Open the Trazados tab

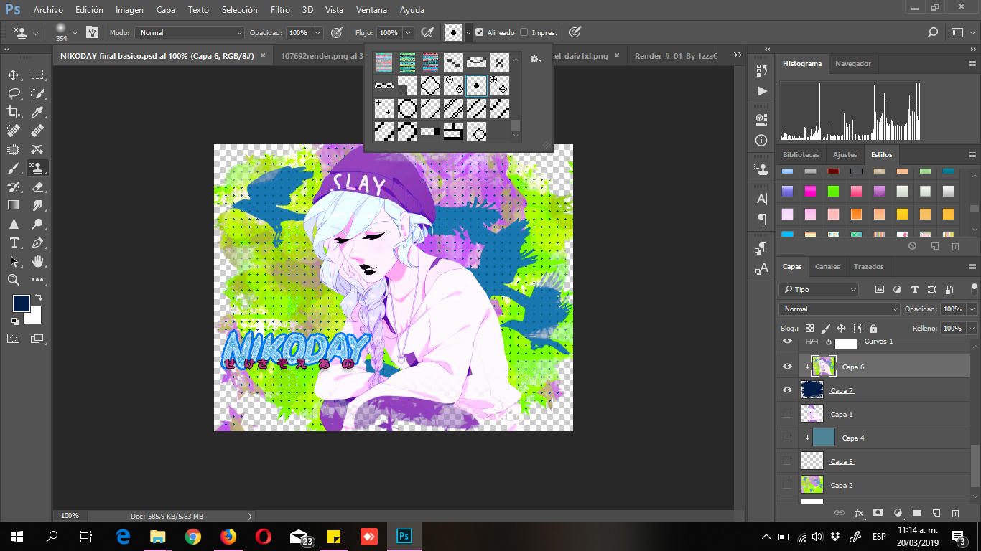click(x=868, y=266)
